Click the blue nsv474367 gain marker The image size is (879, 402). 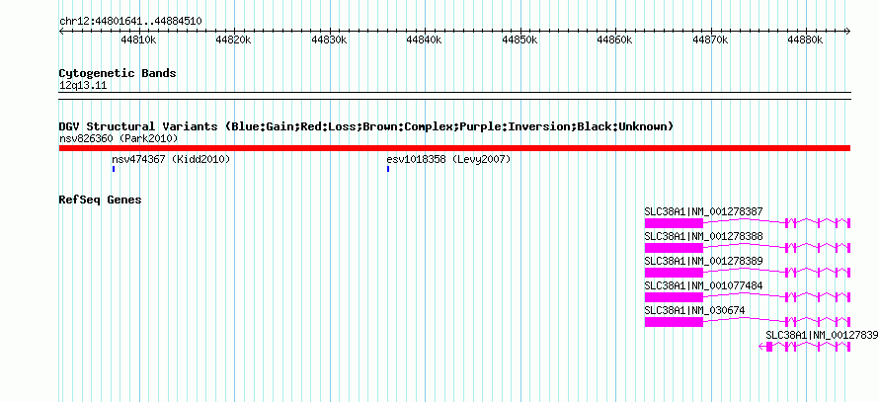[x=114, y=168]
